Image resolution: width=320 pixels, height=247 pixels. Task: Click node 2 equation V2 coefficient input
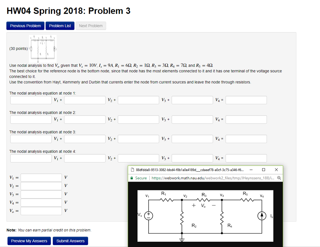85,119
